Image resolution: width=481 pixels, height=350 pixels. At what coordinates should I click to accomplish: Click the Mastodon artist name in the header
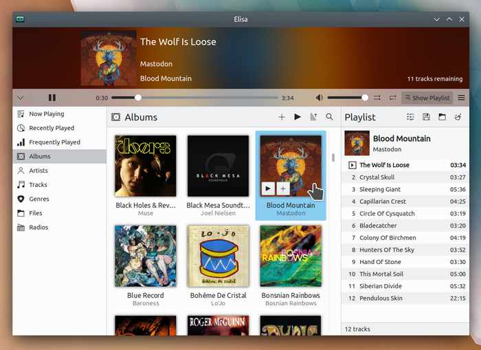click(156, 64)
